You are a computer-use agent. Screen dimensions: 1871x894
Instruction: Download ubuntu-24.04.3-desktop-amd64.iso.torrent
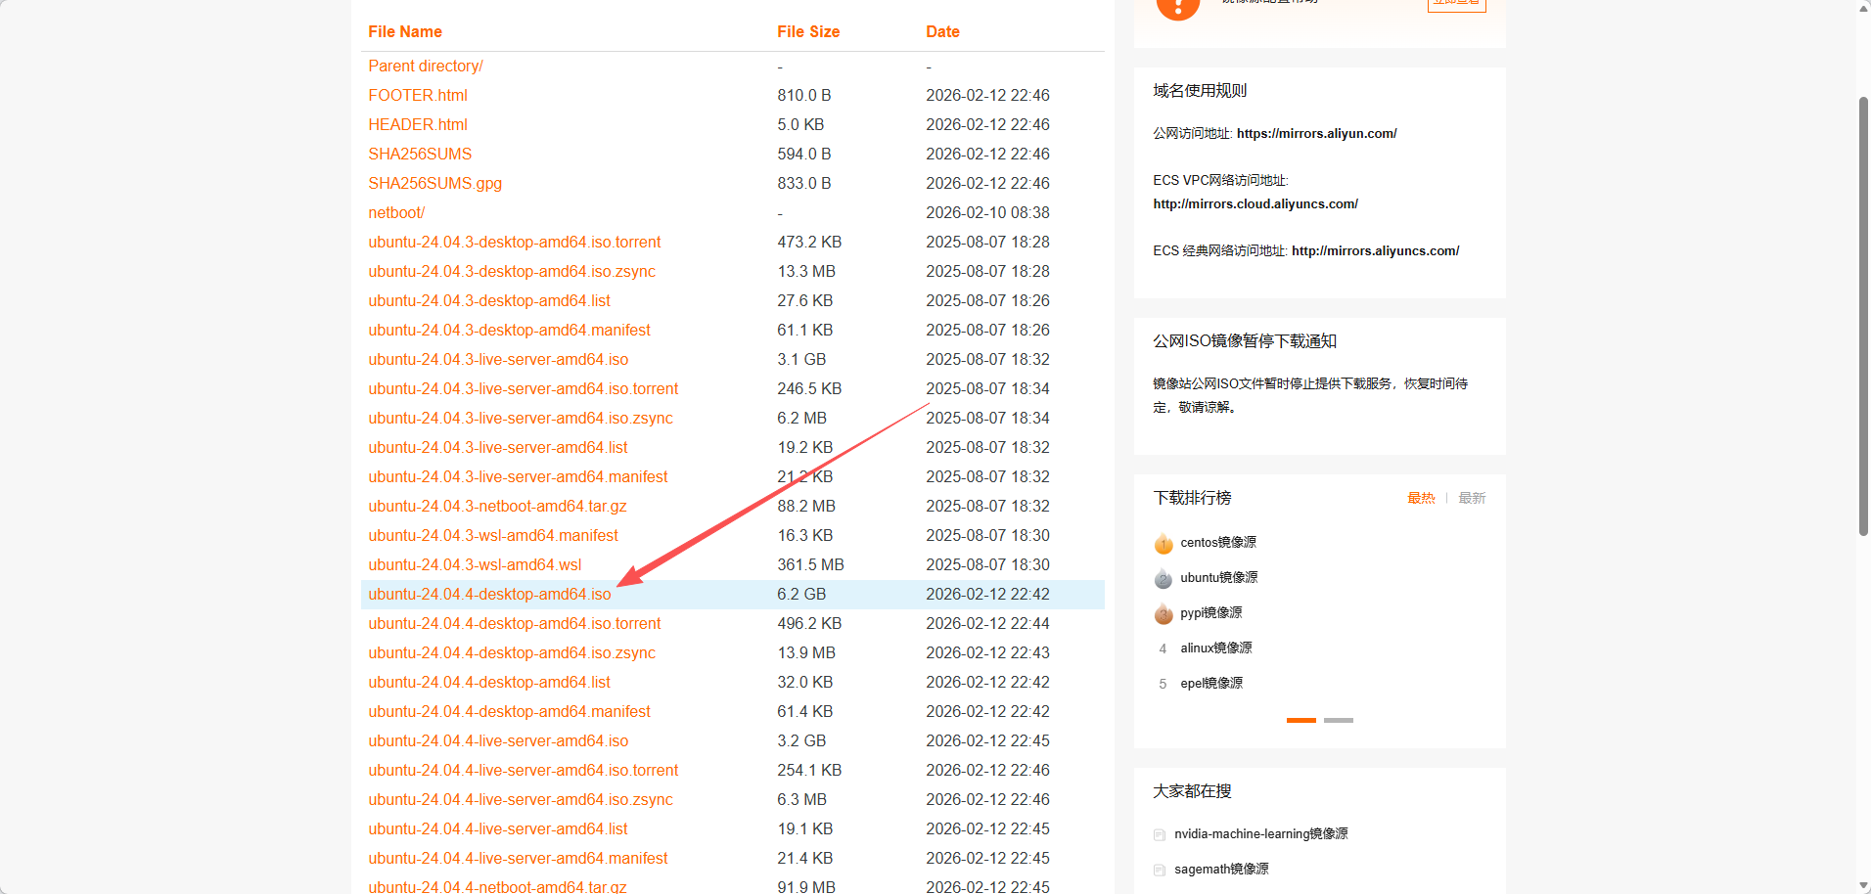pyautogui.click(x=515, y=242)
